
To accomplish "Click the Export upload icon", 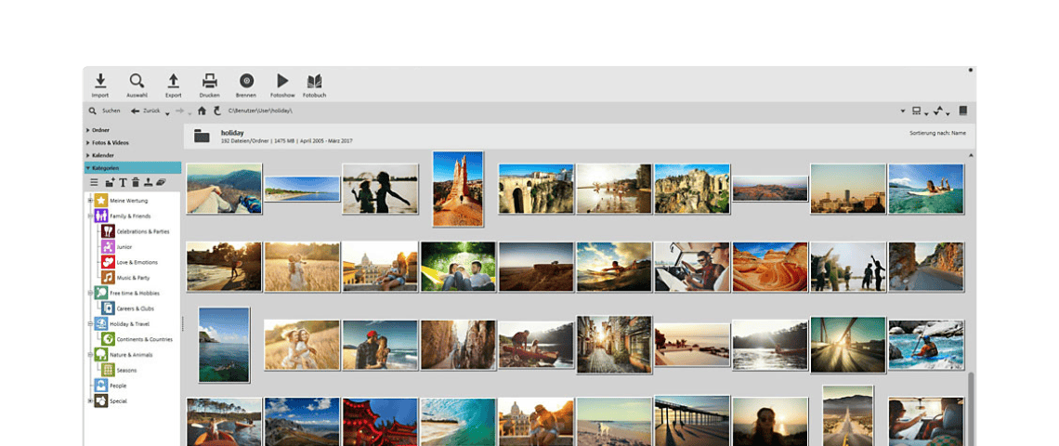I will tap(173, 85).
